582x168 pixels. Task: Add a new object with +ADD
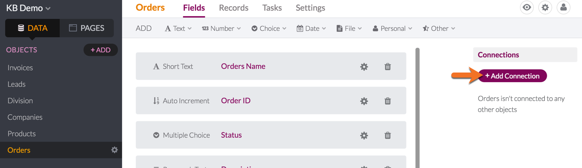tap(100, 50)
